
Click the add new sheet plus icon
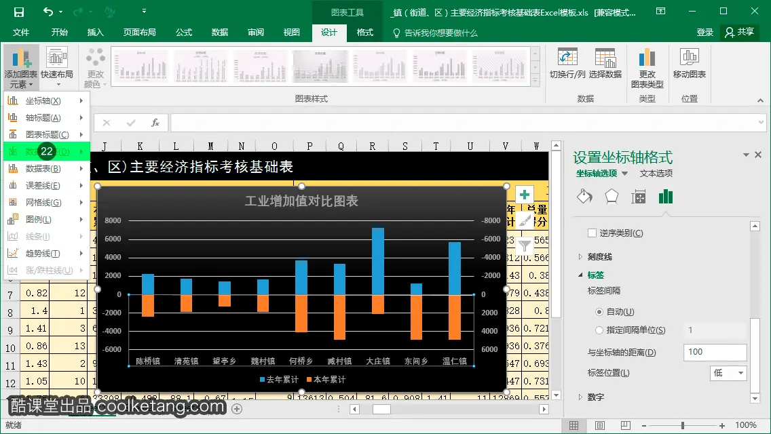coord(237,409)
